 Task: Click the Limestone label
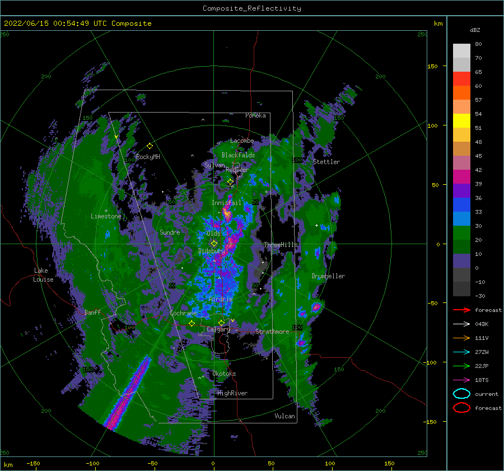tap(106, 216)
